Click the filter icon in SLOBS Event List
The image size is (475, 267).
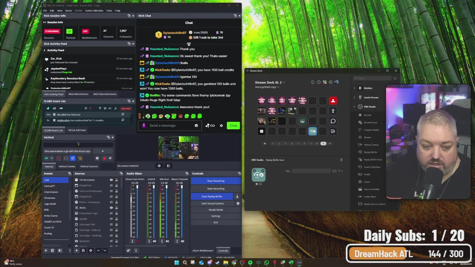click(100, 108)
